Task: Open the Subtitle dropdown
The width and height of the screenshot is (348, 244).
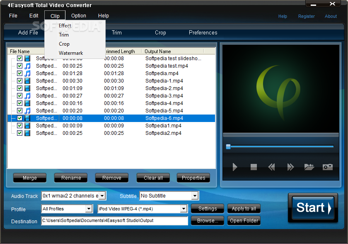Action: (x=195, y=196)
